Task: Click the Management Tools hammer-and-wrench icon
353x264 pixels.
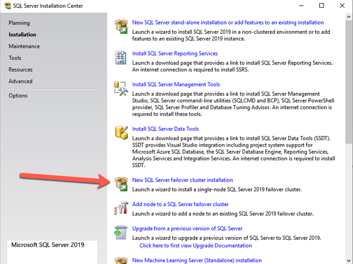Action: click(x=121, y=88)
